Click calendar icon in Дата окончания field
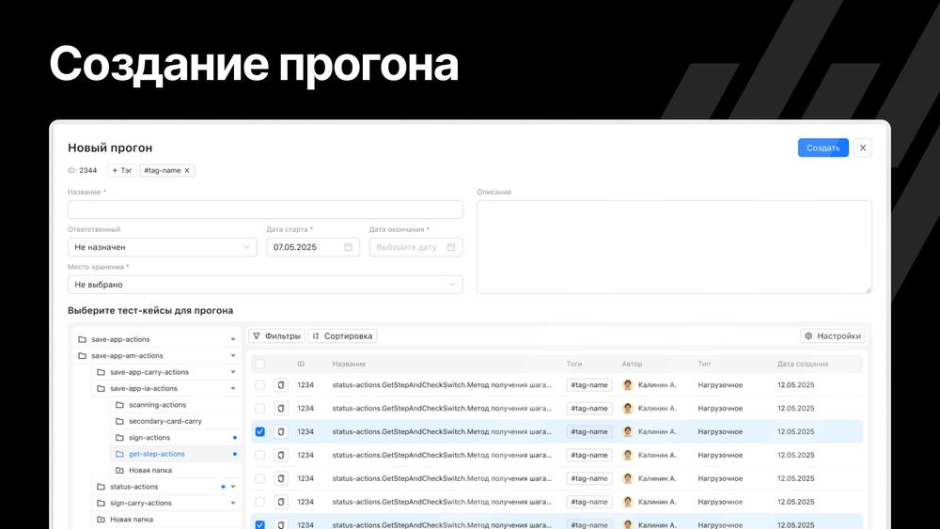The height and width of the screenshot is (529, 940). pyautogui.click(x=451, y=247)
